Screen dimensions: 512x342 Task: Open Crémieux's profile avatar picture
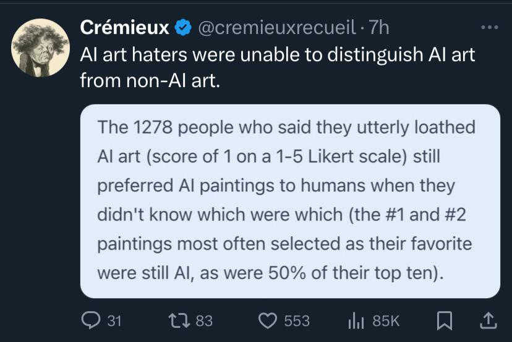(x=40, y=48)
